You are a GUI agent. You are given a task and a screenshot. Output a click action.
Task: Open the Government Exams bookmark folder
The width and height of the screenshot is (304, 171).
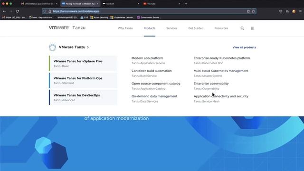click(x=149, y=18)
